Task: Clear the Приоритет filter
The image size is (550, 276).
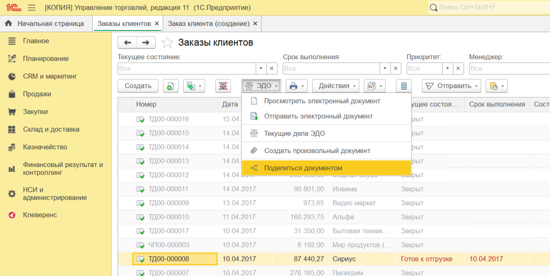Action: click(458, 68)
